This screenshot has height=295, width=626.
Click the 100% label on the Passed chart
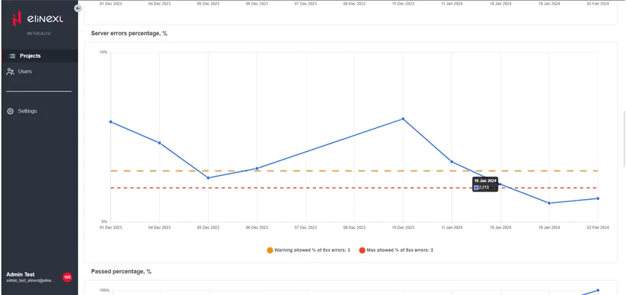(104, 291)
